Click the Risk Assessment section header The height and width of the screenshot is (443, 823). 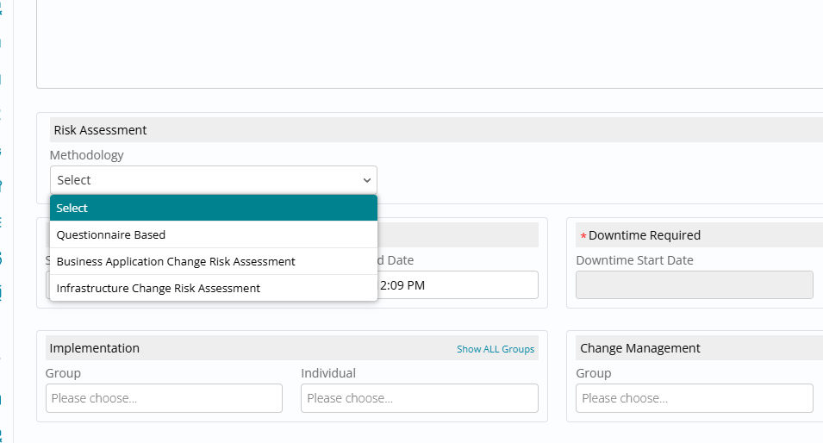[100, 130]
